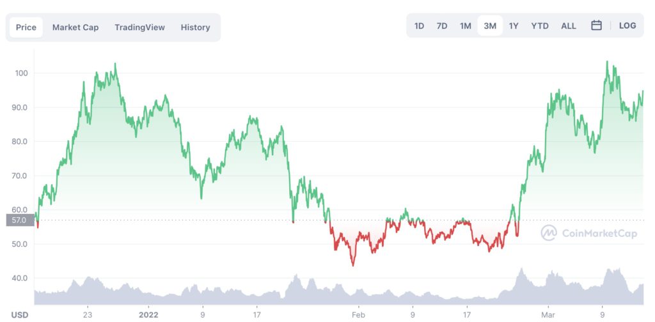Open the Market Cap tab
This screenshot has width=655, height=322.
pos(75,27)
